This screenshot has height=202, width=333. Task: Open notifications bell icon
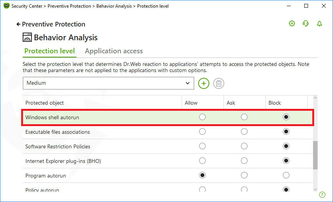pos(320,23)
